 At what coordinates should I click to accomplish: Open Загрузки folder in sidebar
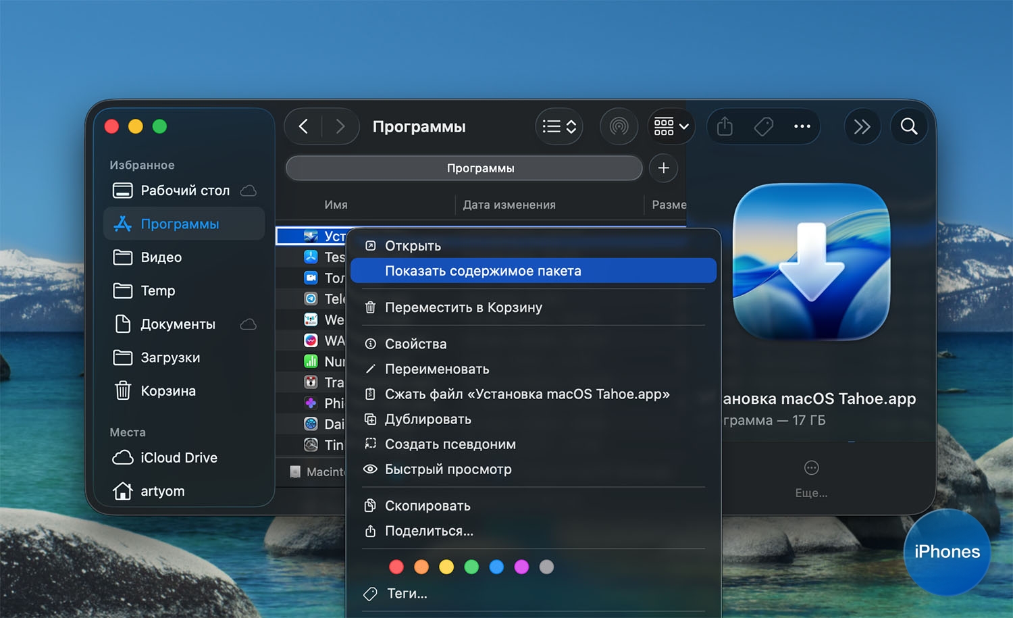[x=170, y=358]
